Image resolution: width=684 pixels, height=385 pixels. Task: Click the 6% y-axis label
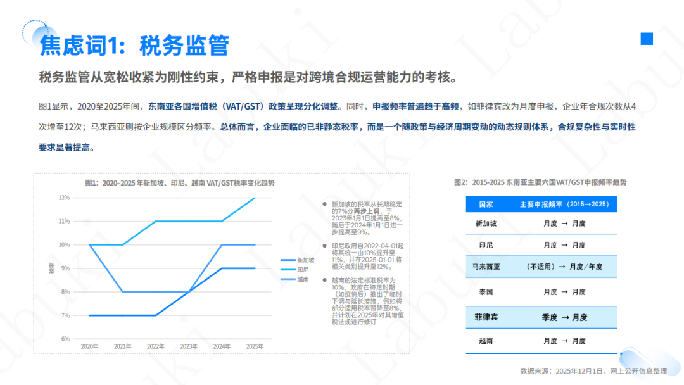click(x=65, y=339)
